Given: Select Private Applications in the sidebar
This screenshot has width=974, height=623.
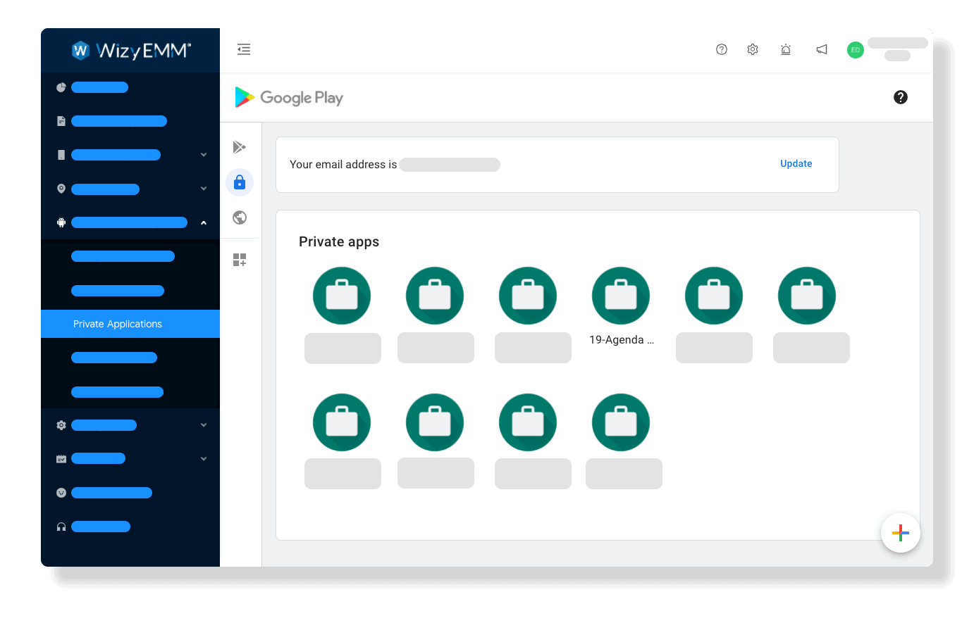Looking at the screenshot, I should 130,324.
